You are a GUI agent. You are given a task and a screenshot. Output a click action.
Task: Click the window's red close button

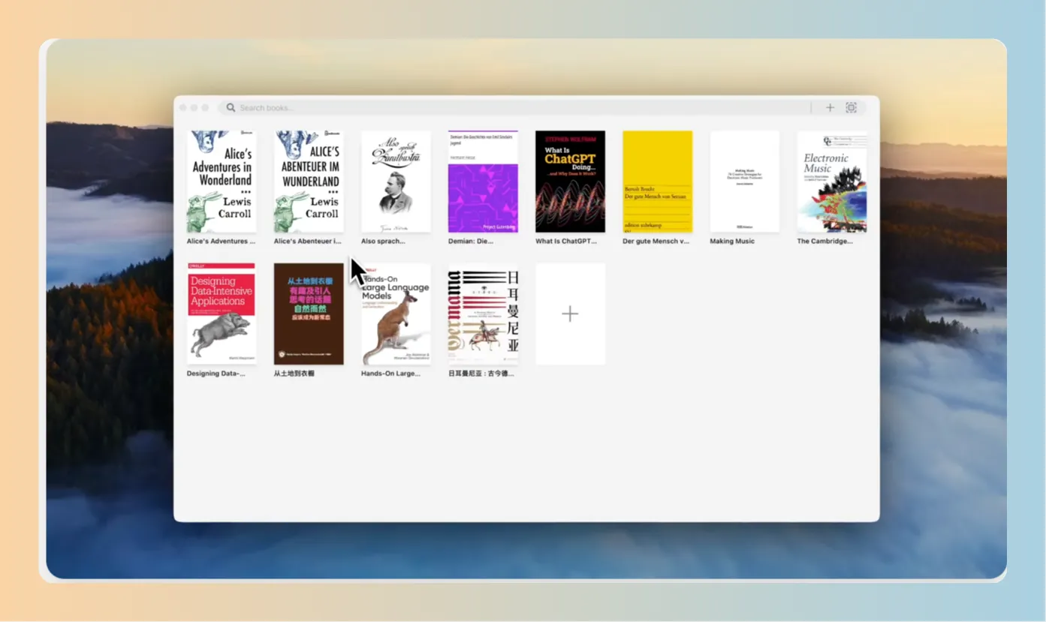click(182, 108)
